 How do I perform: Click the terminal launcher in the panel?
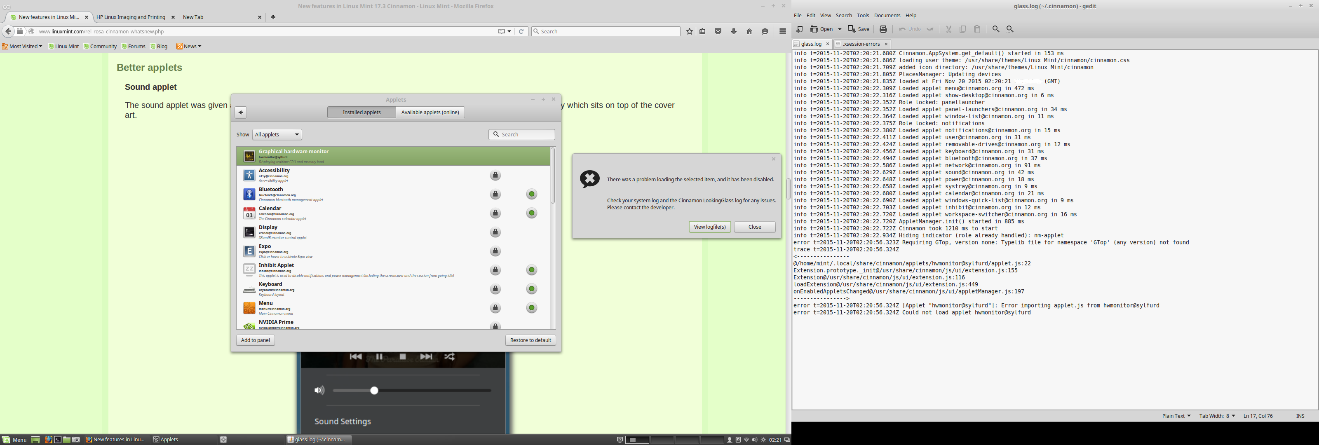click(x=58, y=439)
